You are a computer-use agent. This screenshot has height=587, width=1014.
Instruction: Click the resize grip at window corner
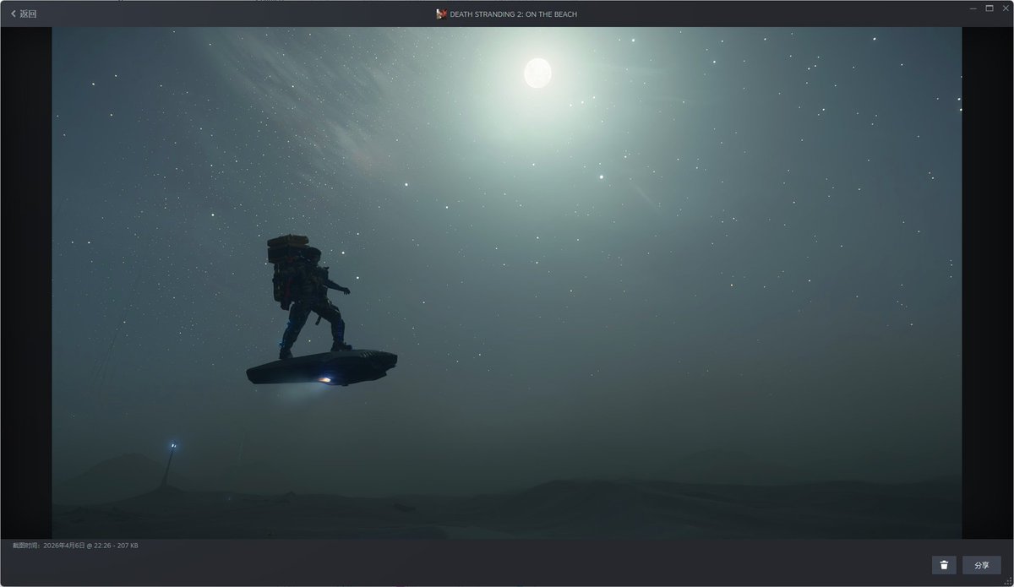[1009, 582]
